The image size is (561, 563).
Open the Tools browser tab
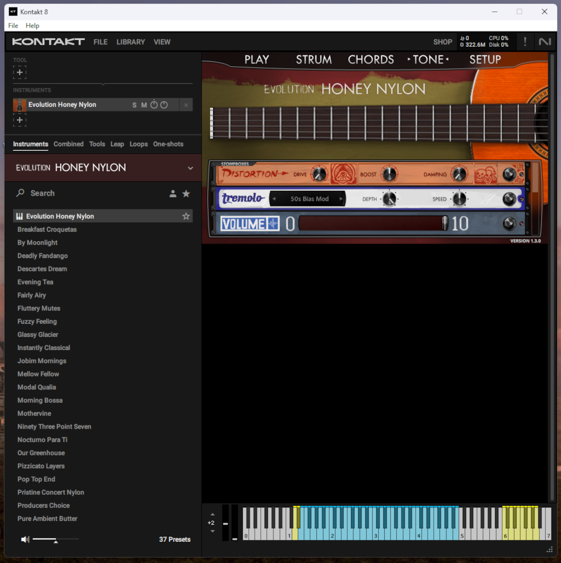97,144
